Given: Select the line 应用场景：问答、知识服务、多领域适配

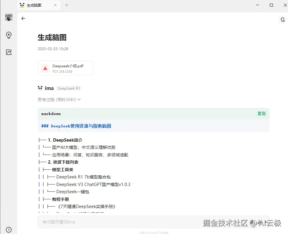Looking at the screenshot, I should click(x=90, y=155).
